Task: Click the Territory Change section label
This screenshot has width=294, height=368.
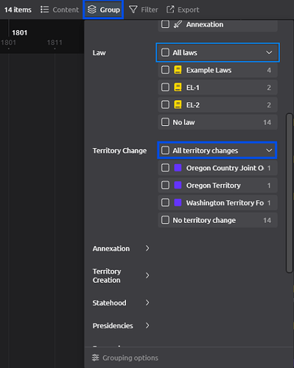Action: tap(119, 151)
